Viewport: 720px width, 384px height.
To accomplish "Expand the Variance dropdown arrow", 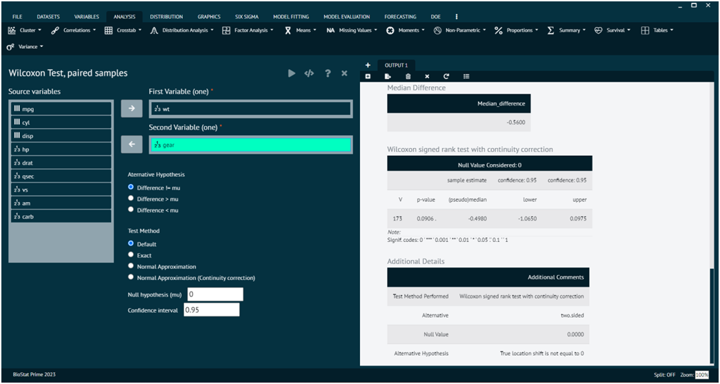I will click(x=41, y=46).
